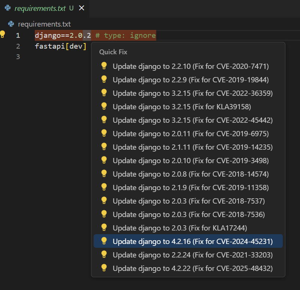Choose Update django to 4.2.16 quick fix
Screen dimensions: 300x290
click(x=188, y=241)
